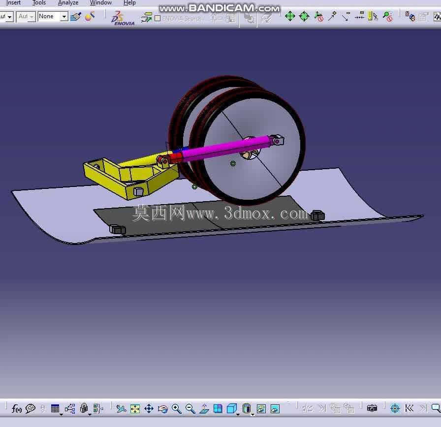Click the dotted offset constraint icon
441x427 pixels.
click(x=359, y=16)
